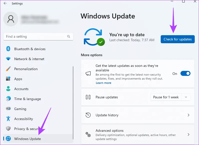Click the Bluetooth & devices icon

8,49
